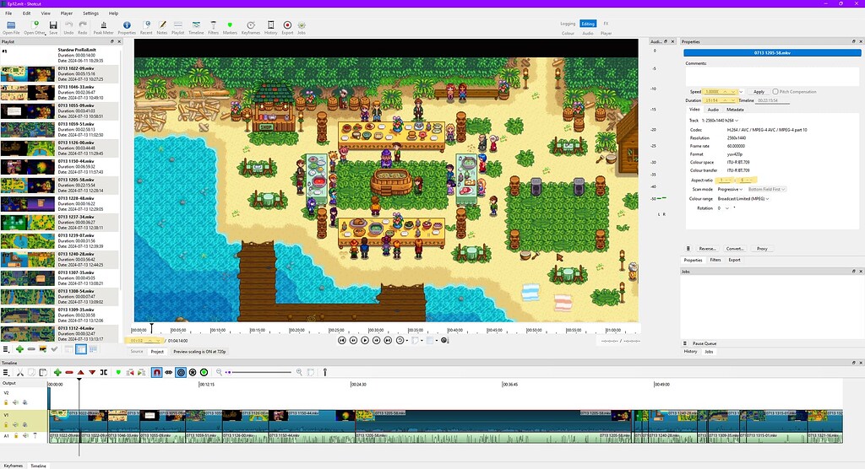Open the Peak Meter toolbar icon
Image resolution: width=865 pixels, height=469 pixels.
(103, 28)
